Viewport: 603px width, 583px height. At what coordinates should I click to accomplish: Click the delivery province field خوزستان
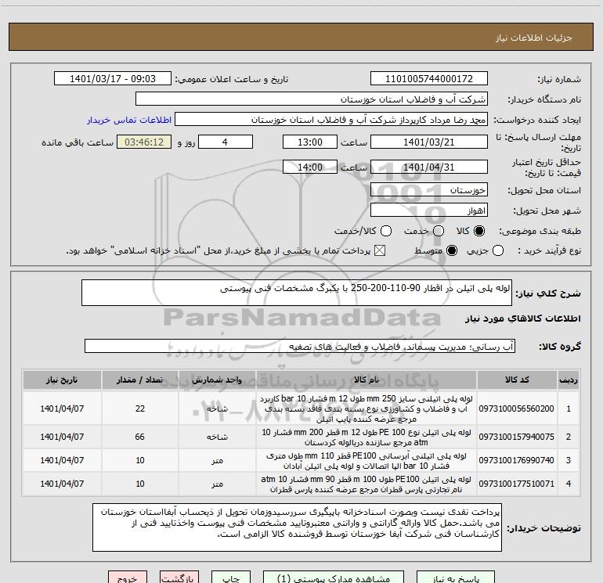tap(429, 190)
